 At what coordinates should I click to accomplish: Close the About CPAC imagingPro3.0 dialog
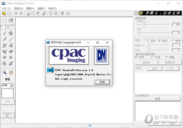click(107, 42)
